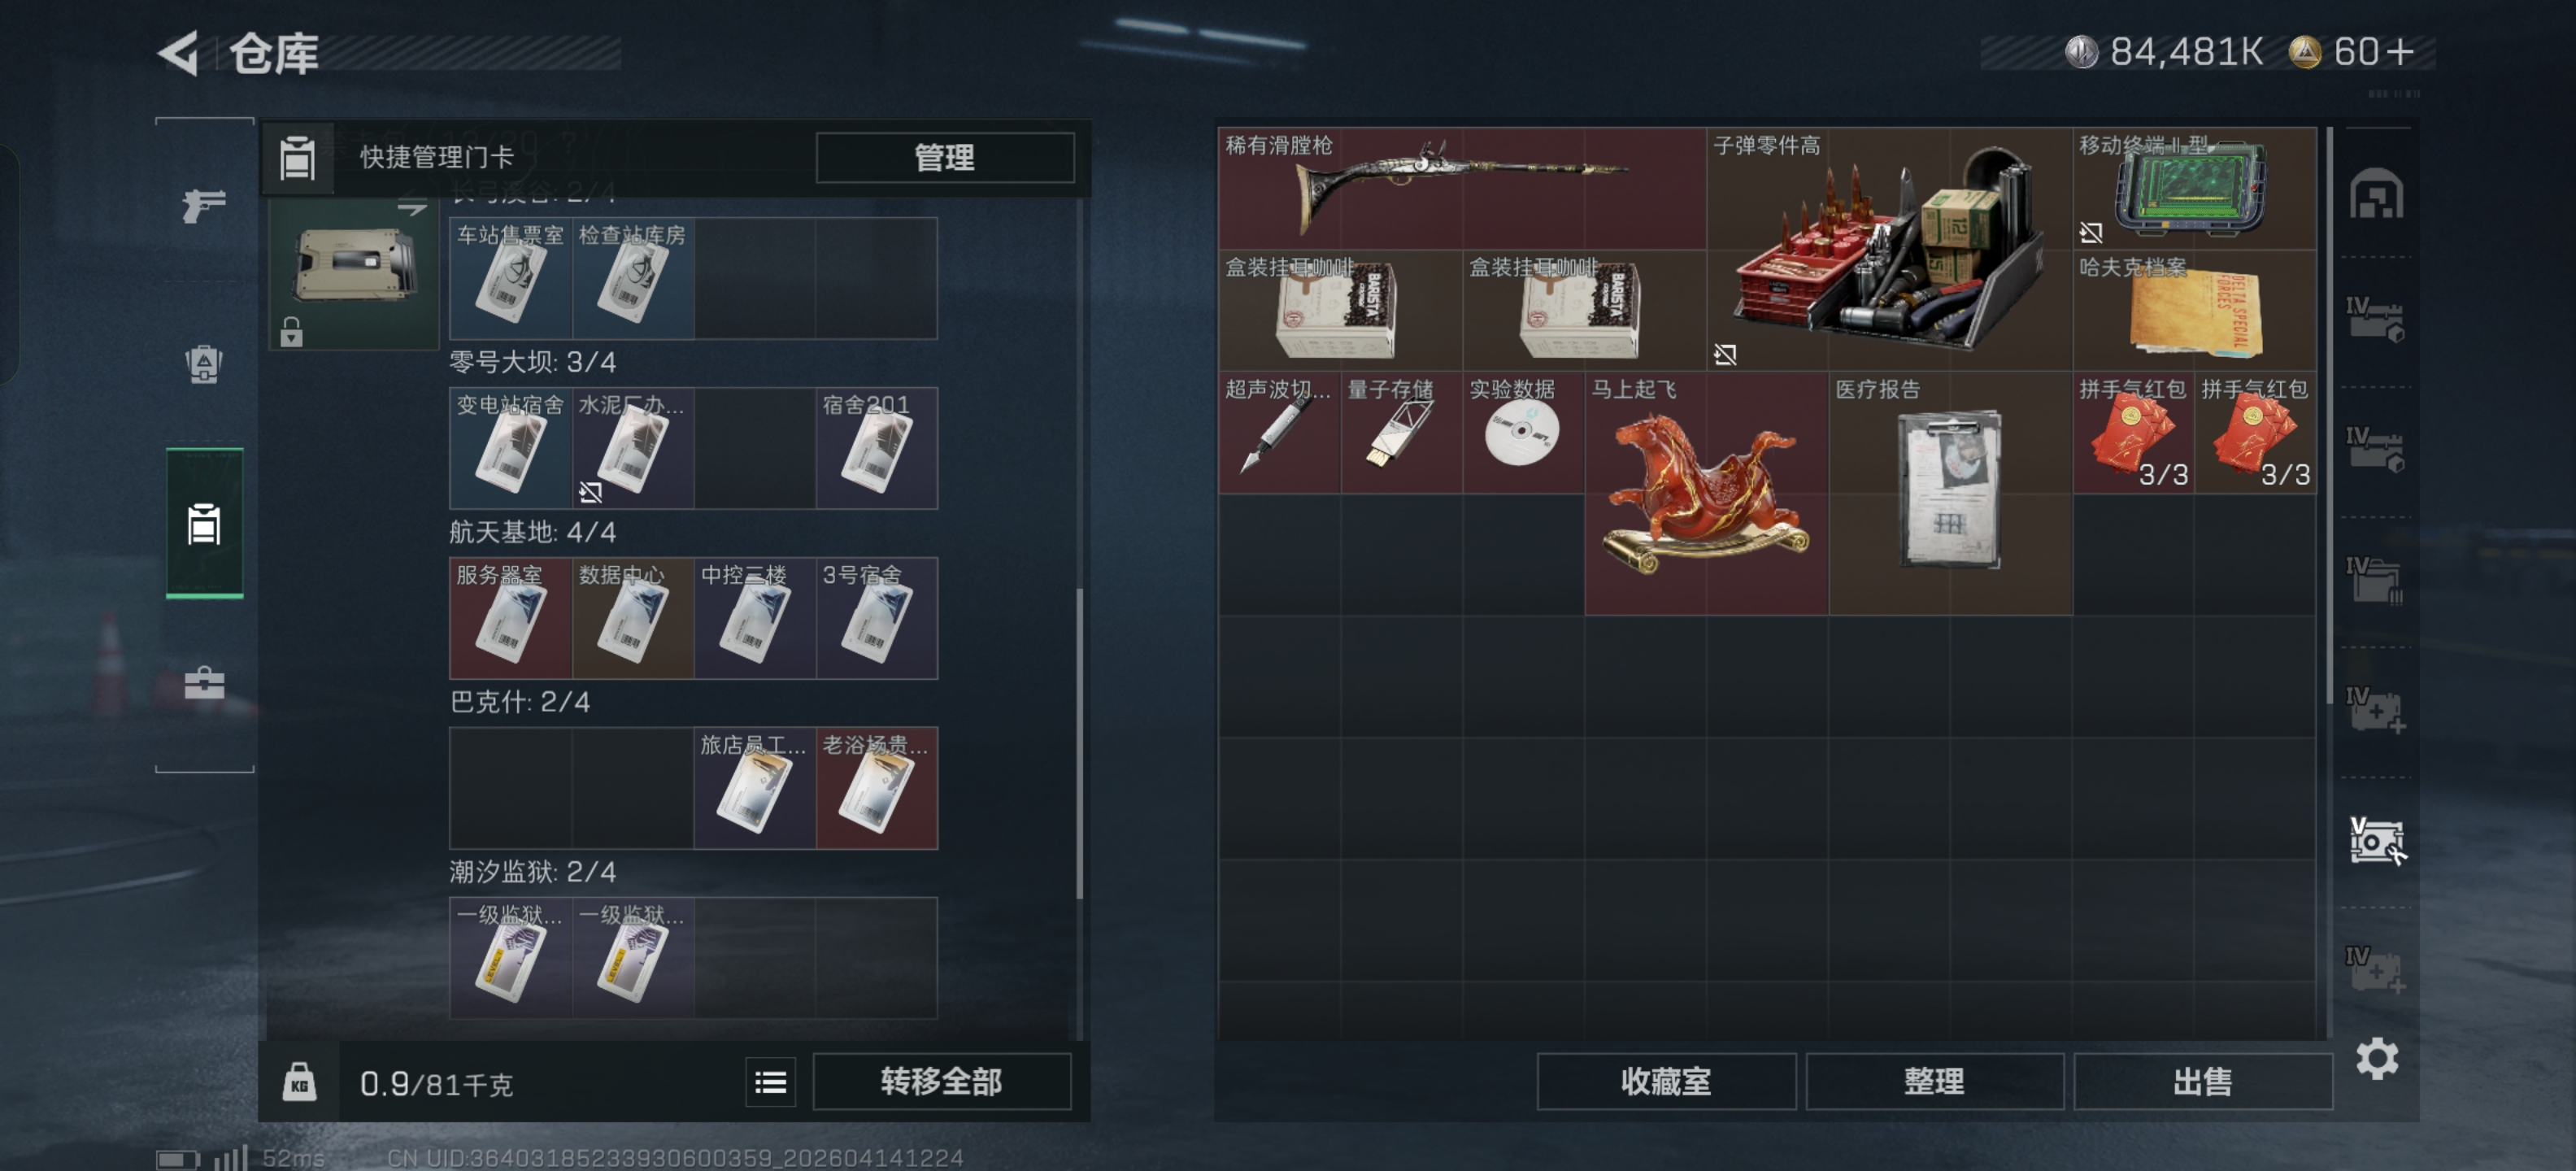The image size is (2576, 1171).
Task: Select the backpack tab in sidebar
Action: click(204, 364)
